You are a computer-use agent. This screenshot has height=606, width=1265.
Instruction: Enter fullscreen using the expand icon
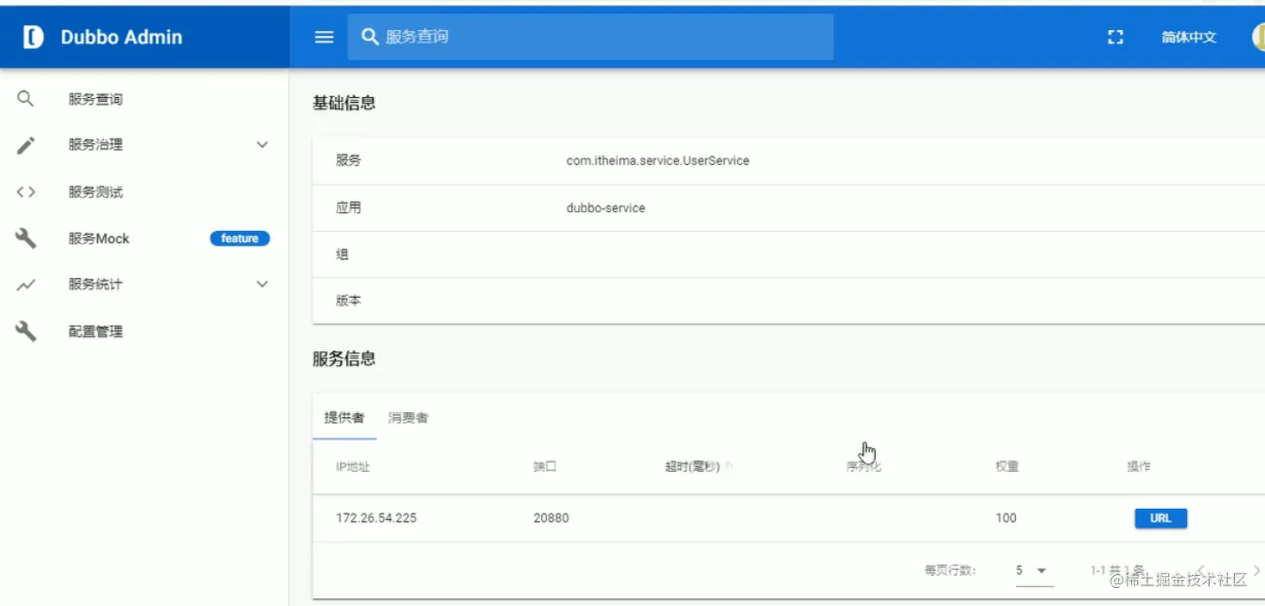click(1115, 37)
